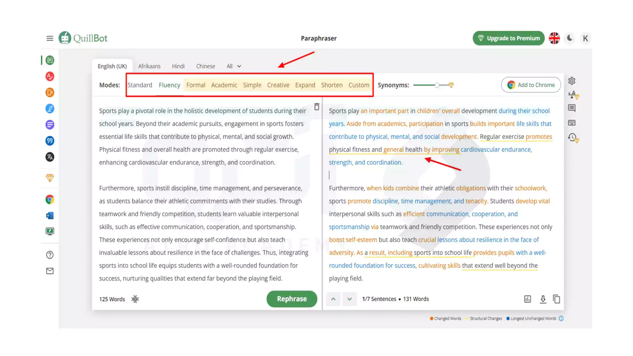Image resolution: width=633 pixels, height=356 pixels.
Task: Switch to the Afrikaans language tab
Action: pyautogui.click(x=149, y=66)
